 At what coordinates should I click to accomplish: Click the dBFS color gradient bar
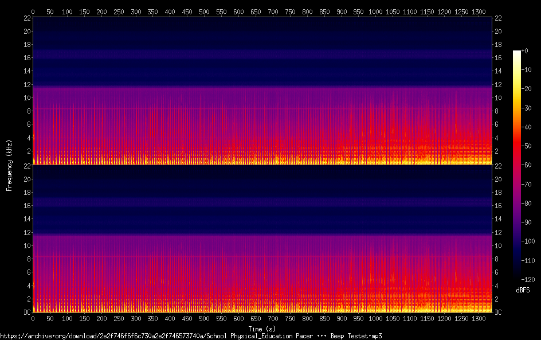pos(516,166)
